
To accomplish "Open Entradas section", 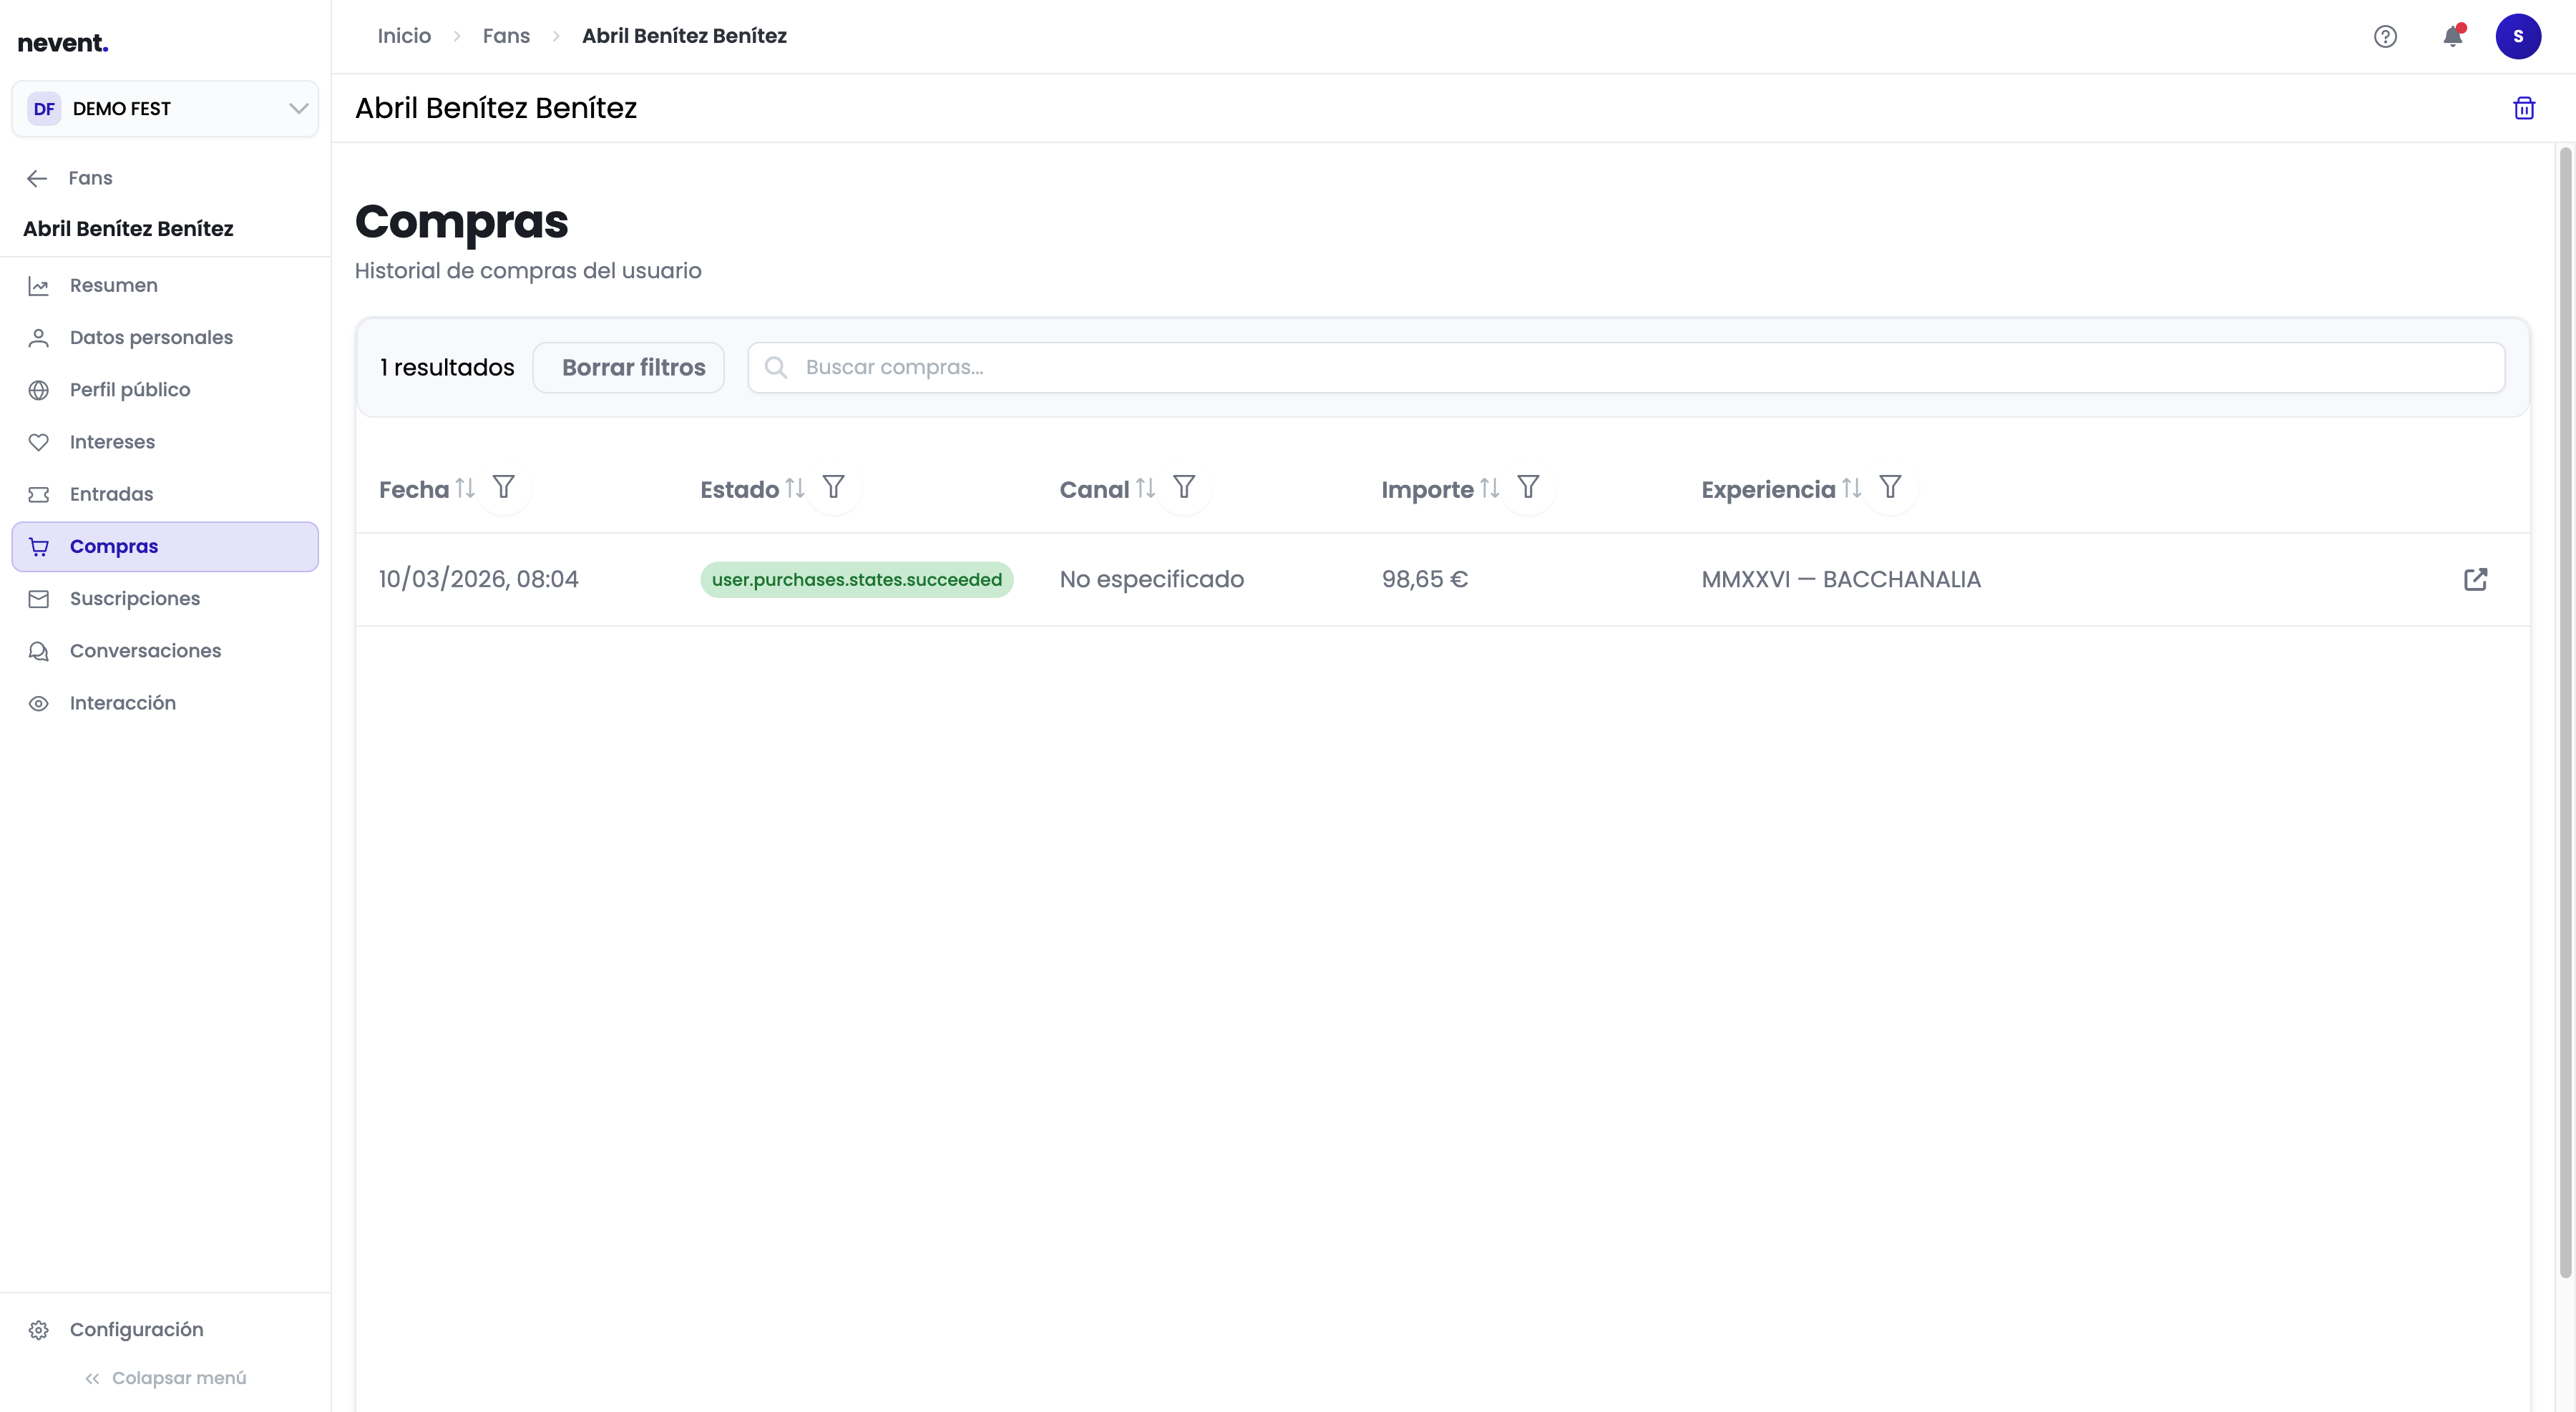I will (x=165, y=494).
